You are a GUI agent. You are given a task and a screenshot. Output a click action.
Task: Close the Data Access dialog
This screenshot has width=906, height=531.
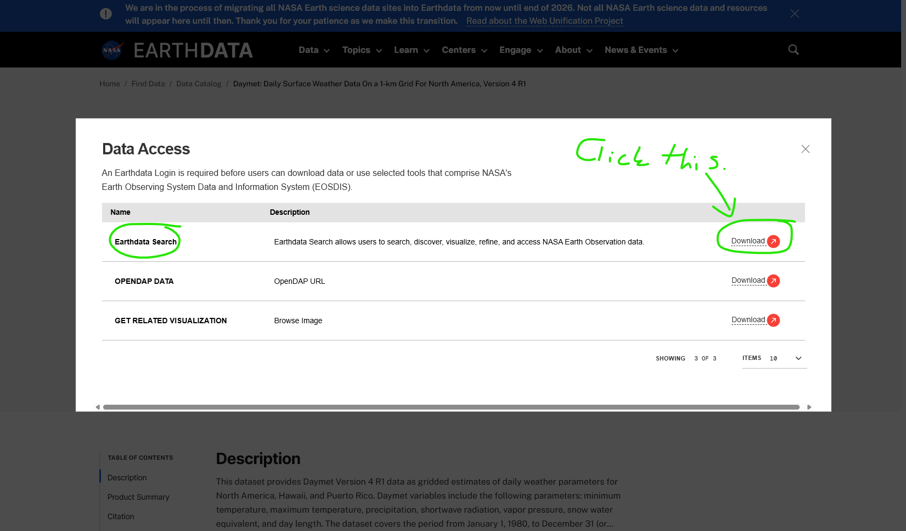point(805,149)
